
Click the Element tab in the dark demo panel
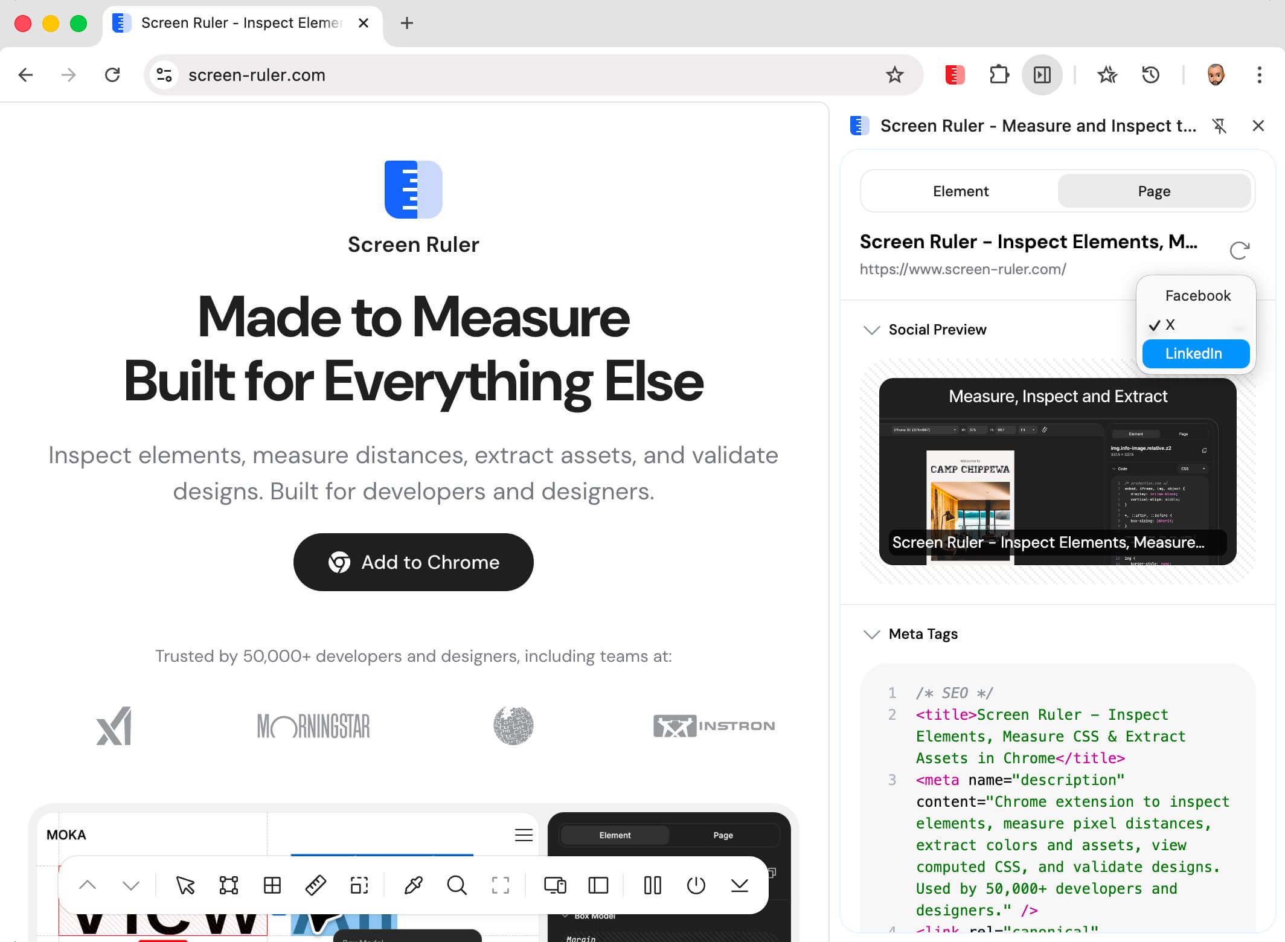(x=615, y=835)
